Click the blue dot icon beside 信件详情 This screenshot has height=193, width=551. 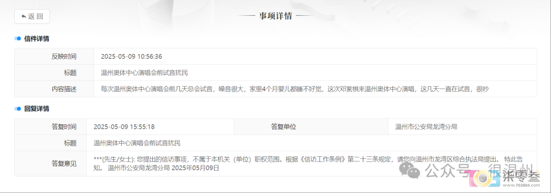pos(18,39)
